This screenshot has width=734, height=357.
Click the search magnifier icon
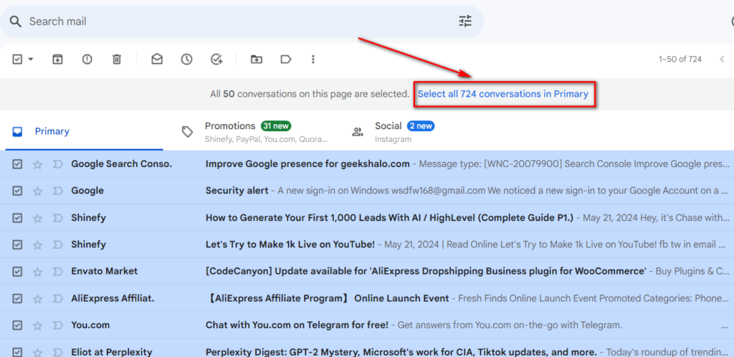pos(16,22)
